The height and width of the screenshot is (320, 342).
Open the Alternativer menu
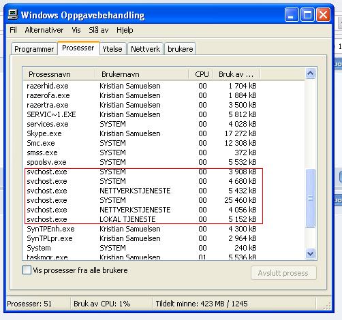point(44,30)
